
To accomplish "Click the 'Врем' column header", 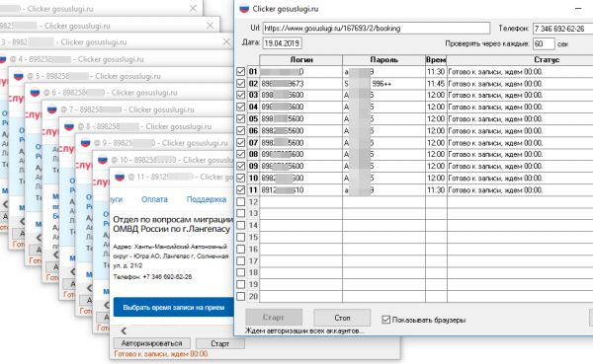I will click(x=436, y=59).
